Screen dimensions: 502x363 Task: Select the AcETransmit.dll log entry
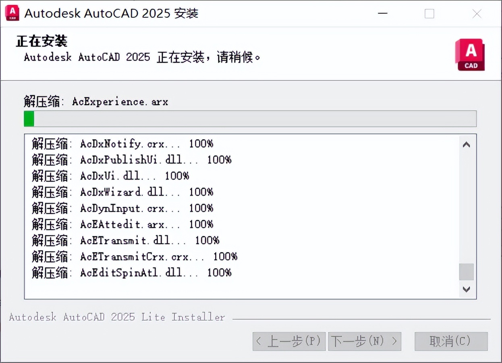click(x=121, y=240)
